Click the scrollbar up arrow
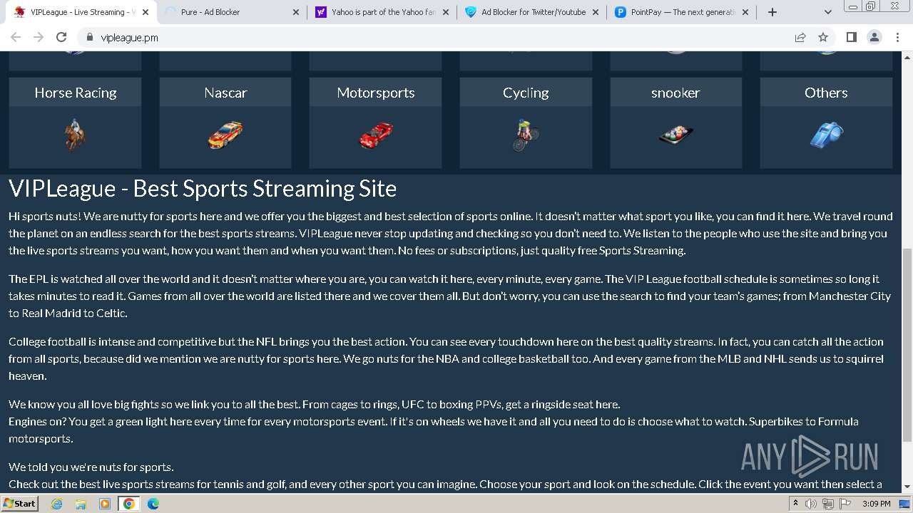Screen dimensions: 913x513 (x=907, y=57)
